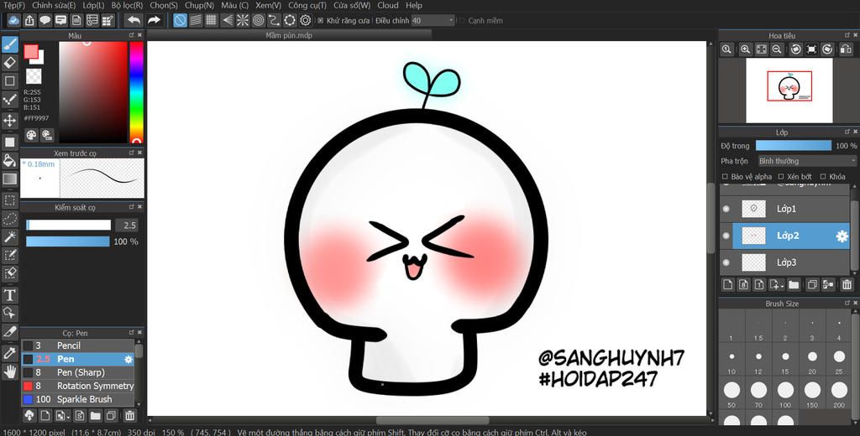The image size is (860, 436).
Task: Click the export/share icon in the toolbar
Action: (x=29, y=20)
